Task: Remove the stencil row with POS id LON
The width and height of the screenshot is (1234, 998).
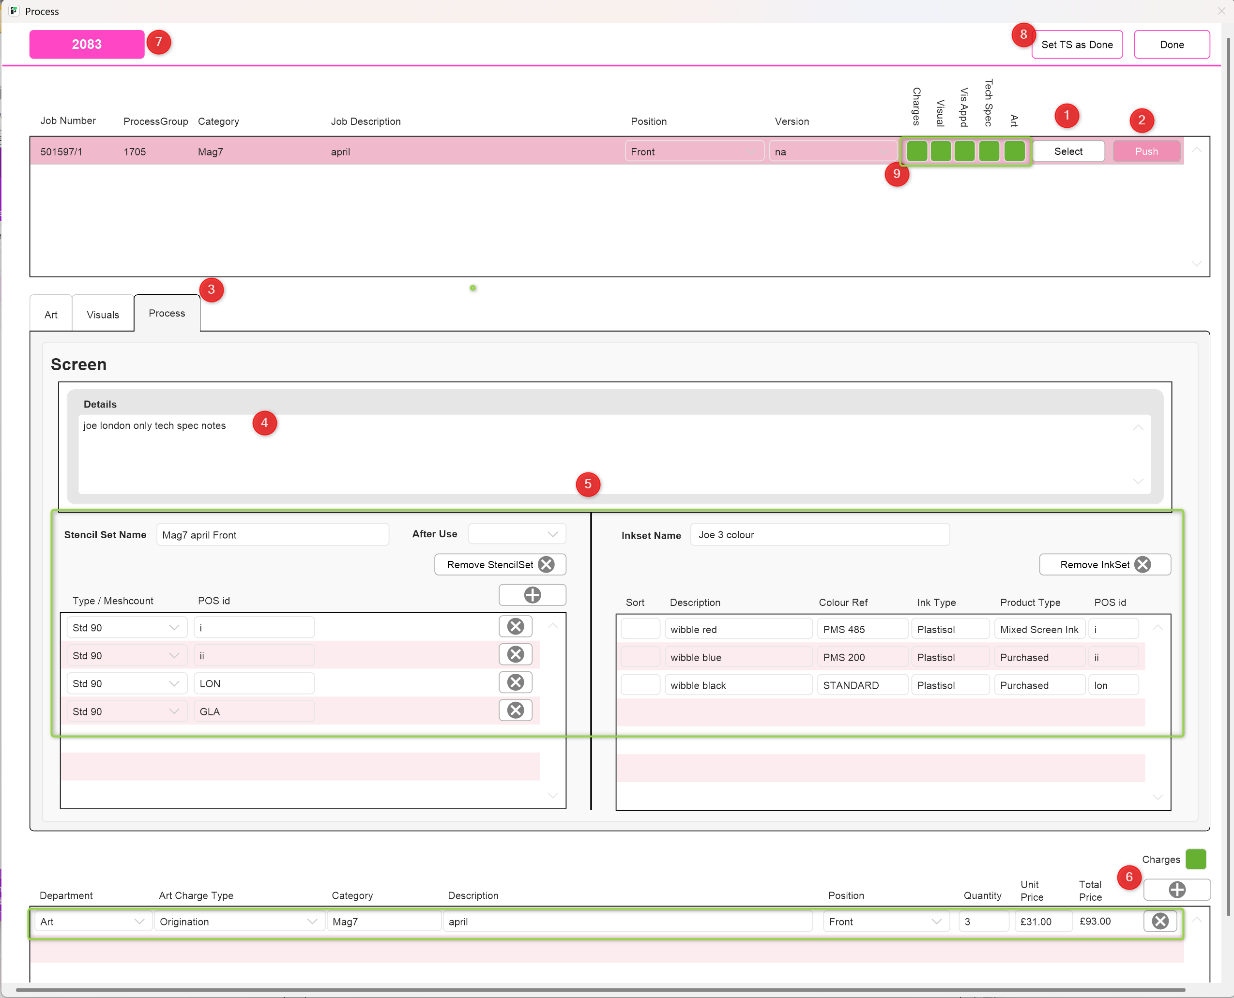Action: (x=515, y=682)
